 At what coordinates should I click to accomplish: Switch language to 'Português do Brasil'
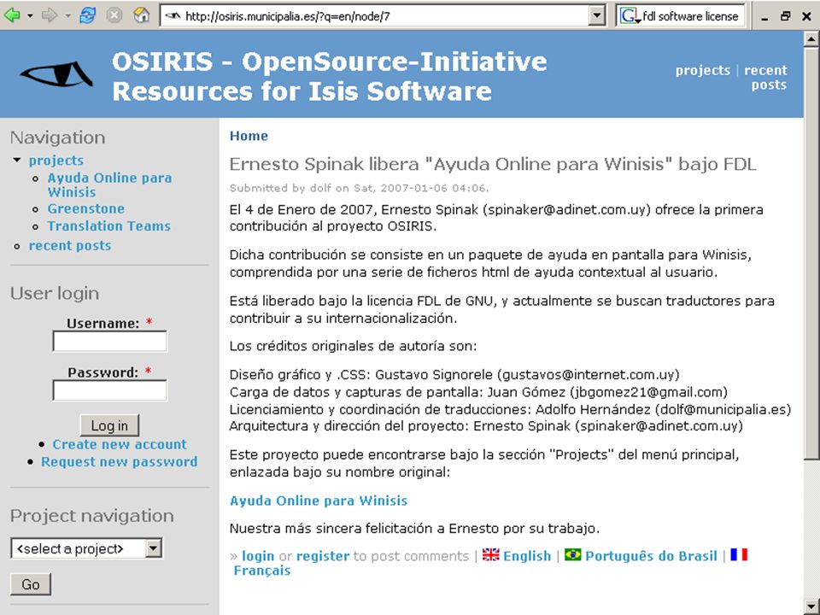coord(651,556)
